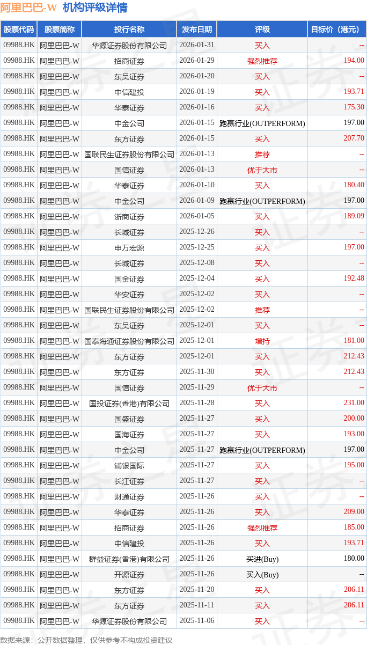Click target price 207.70
This screenshot has height=645, width=367.
354,138
